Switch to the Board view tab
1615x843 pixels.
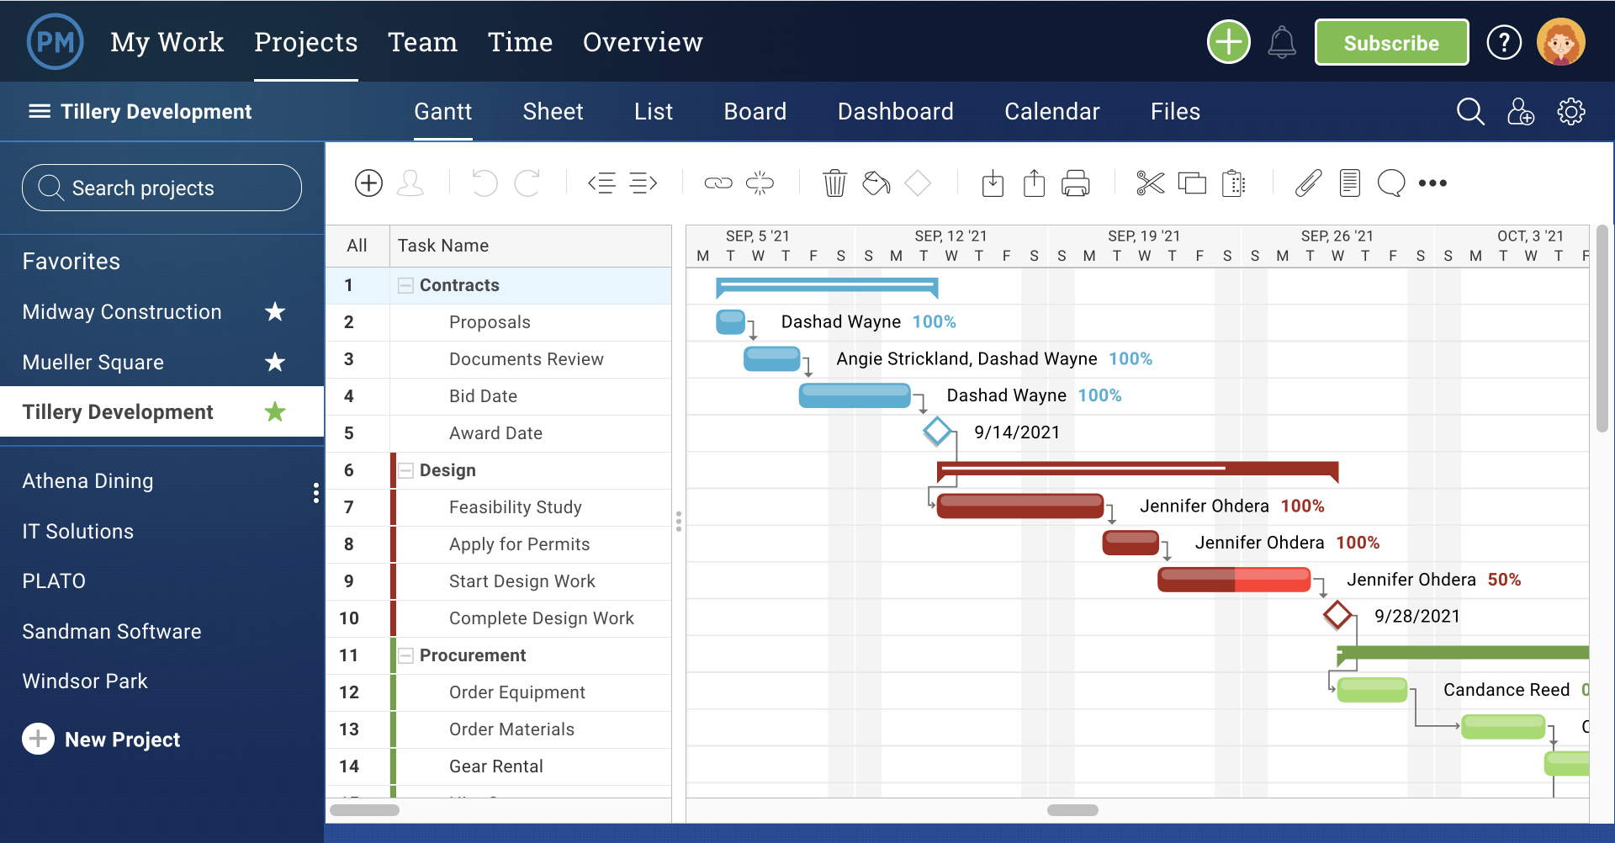(x=755, y=112)
